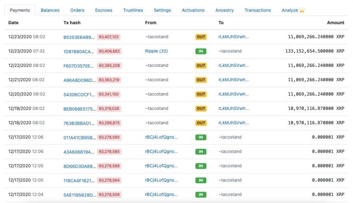Open ledger number 60,407,120 badge
Screen dimensions: 353x203
click(x=109, y=37)
